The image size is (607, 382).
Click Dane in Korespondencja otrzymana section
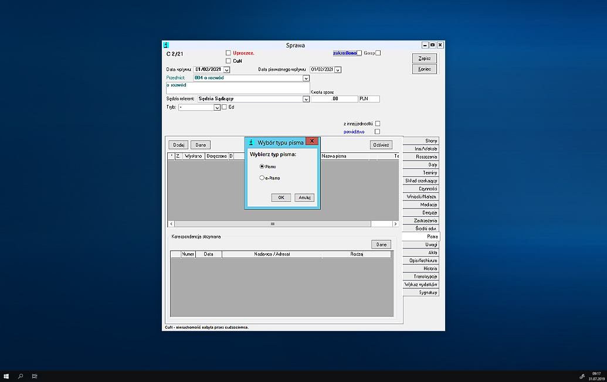tap(381, 244)
